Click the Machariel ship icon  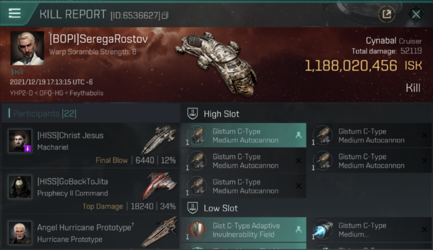pos(159,140)
